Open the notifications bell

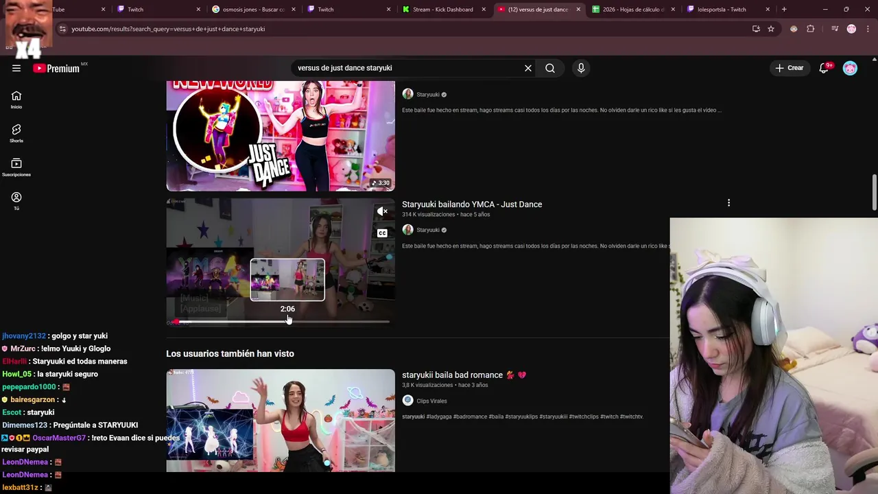pos(824,68)
